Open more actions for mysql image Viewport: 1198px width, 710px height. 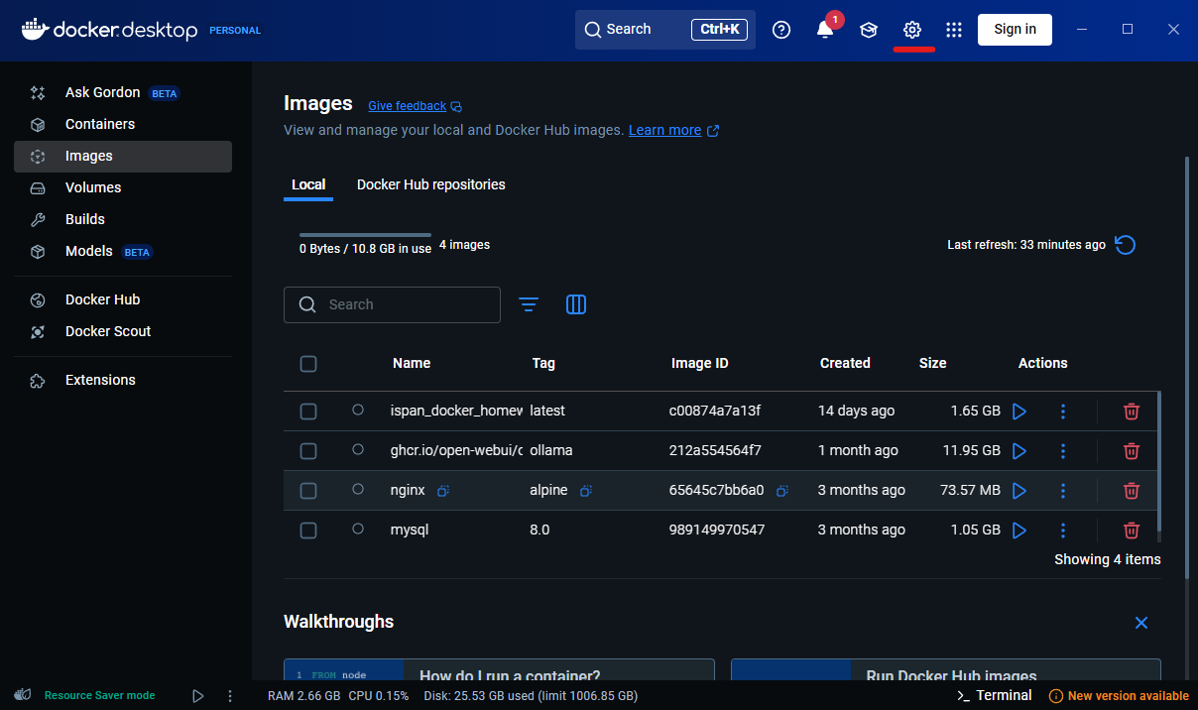pos(1063,530)
